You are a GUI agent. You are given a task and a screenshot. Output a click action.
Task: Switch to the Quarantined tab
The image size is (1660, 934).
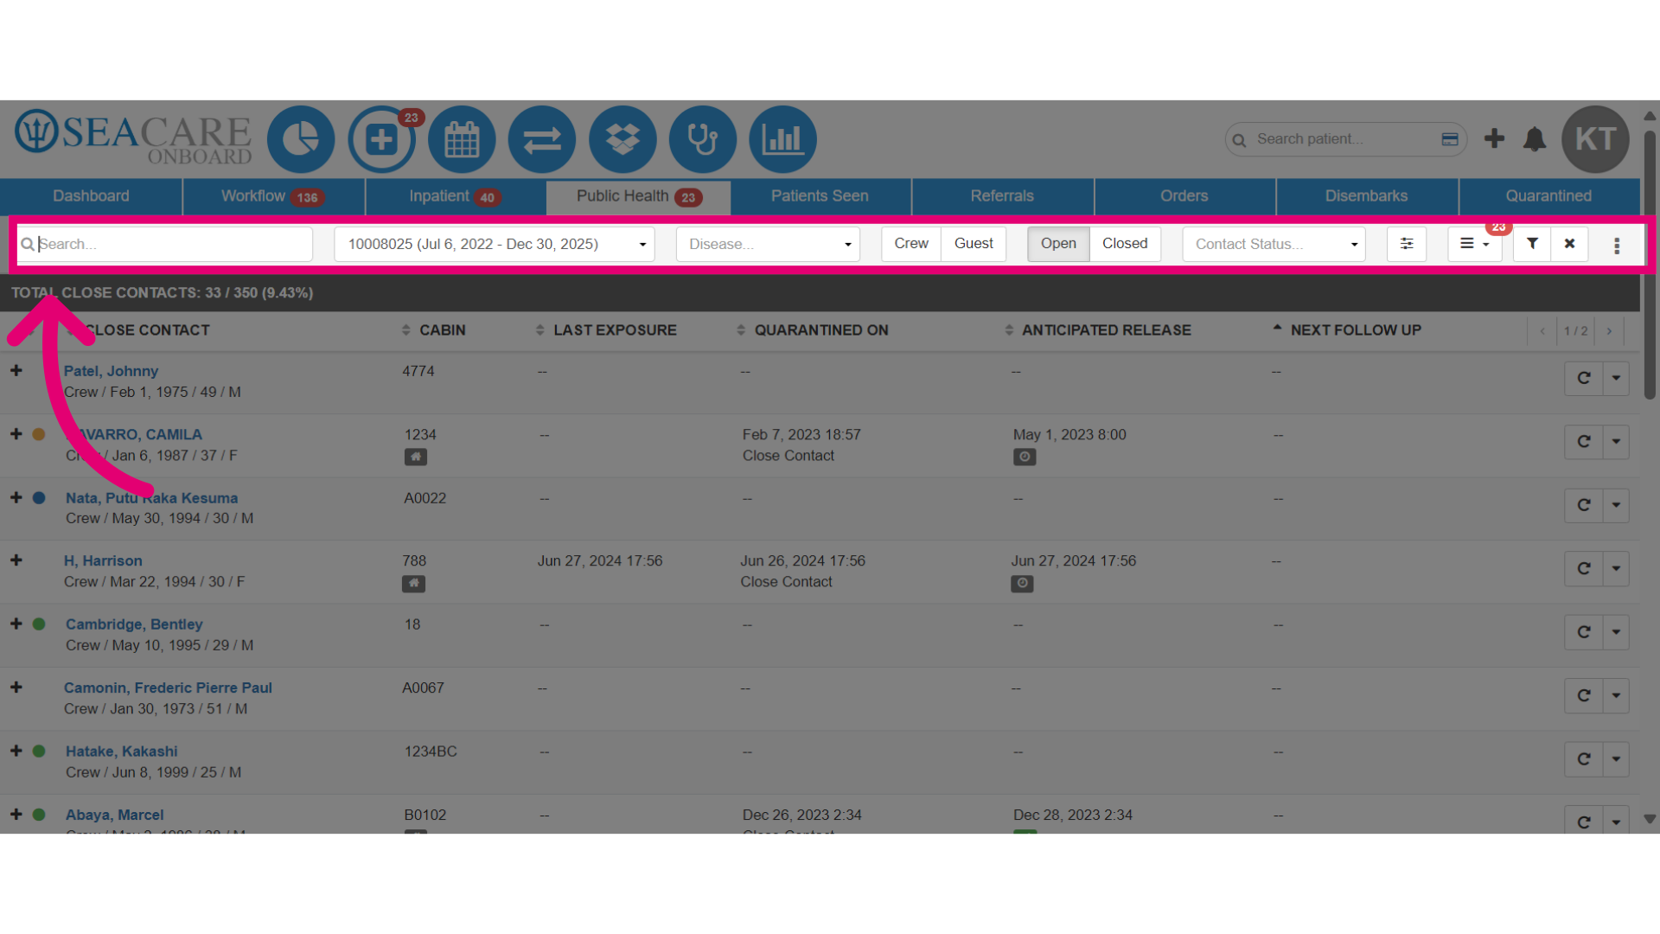click(x=1549, y=196)
